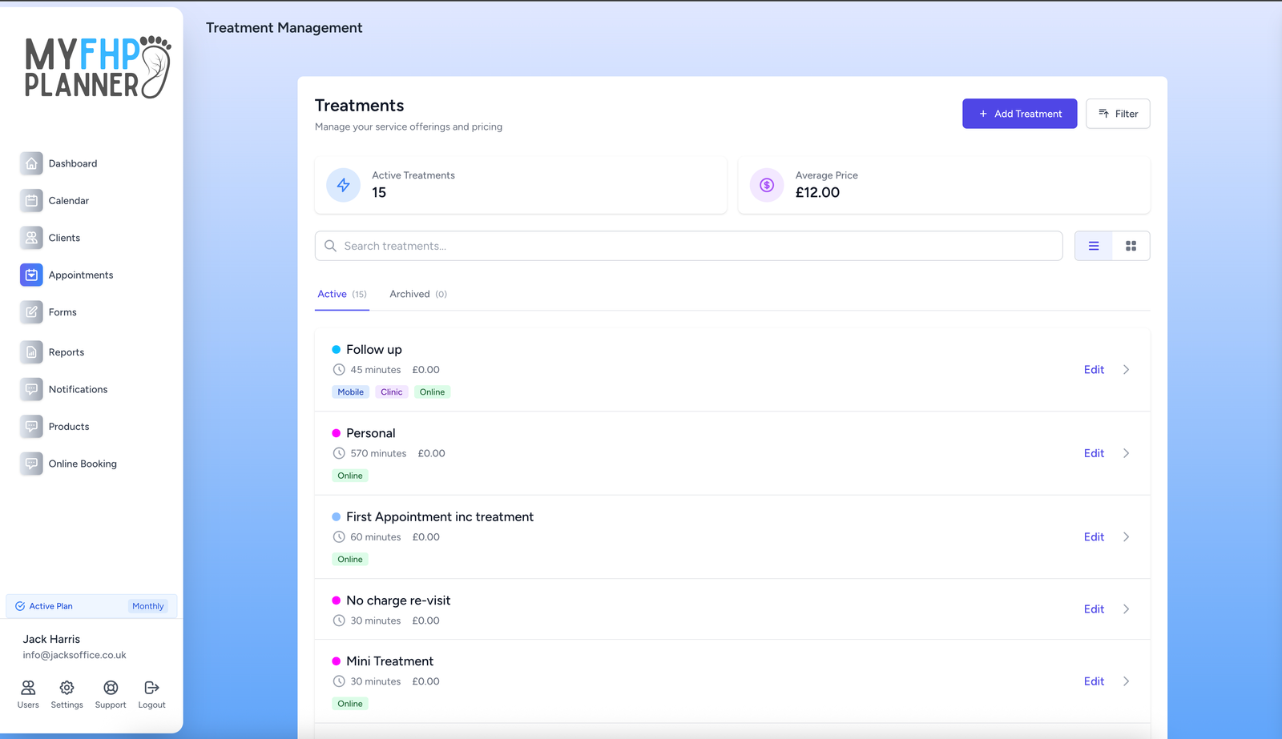Open the Online Booking section

pyautogui.click(x=83, y=464)
